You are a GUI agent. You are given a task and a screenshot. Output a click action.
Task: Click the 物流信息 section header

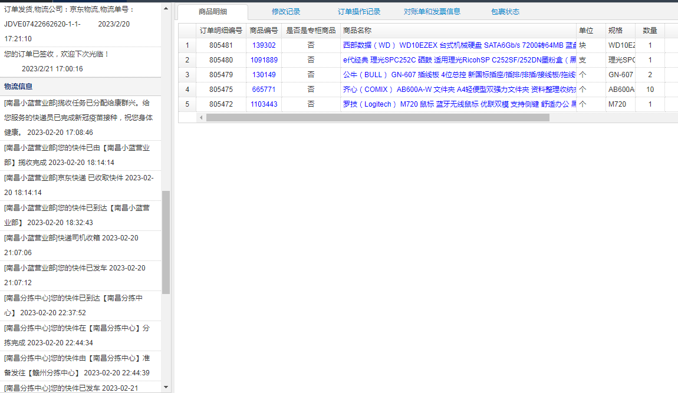tap(80, 87)
